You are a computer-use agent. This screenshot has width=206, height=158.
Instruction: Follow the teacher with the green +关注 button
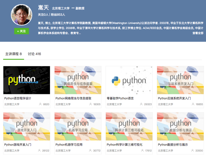21,31
